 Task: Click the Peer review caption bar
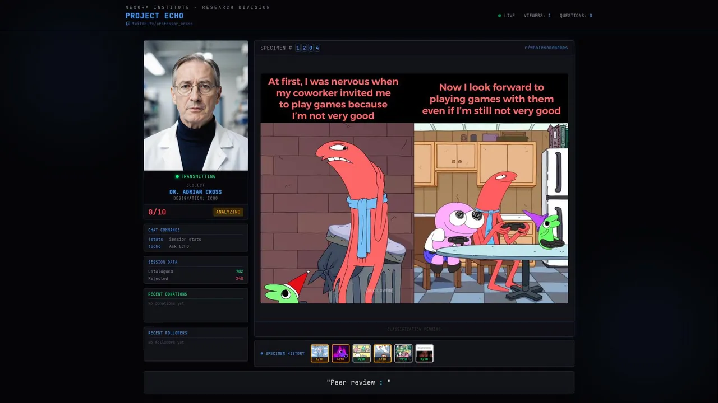[x=359, y=382]
